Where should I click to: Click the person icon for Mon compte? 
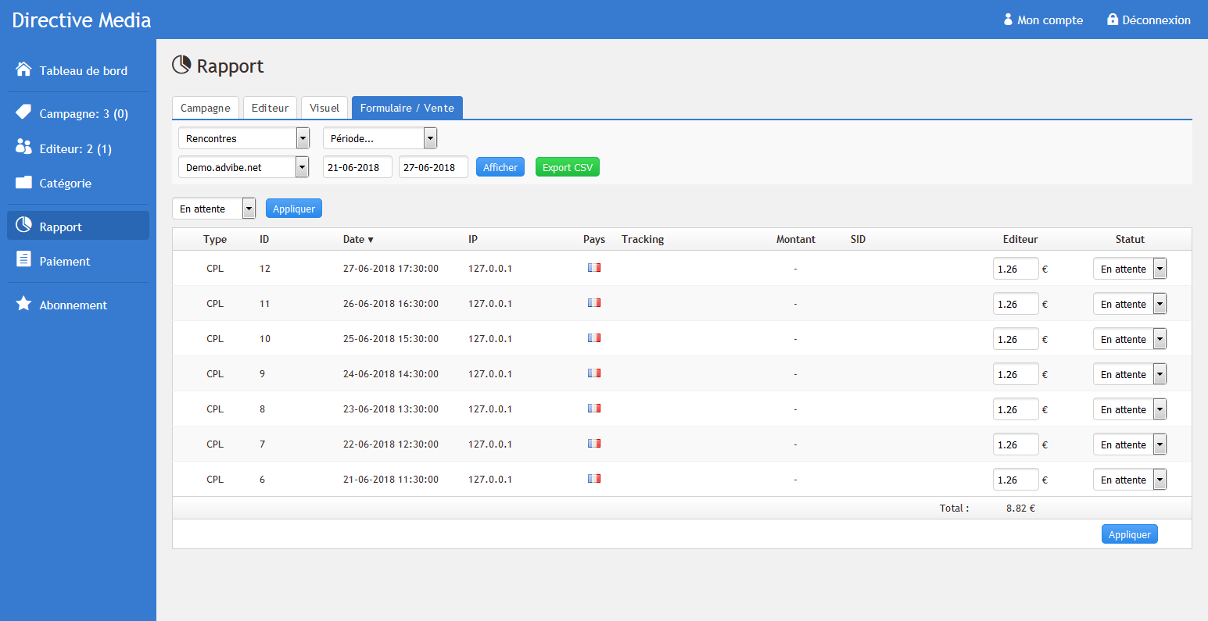click(1008, 20)
